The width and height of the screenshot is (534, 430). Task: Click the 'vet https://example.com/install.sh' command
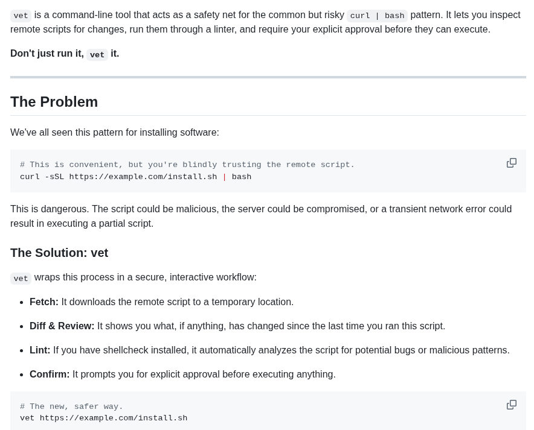pyautogui.click(x=103, y=418)
